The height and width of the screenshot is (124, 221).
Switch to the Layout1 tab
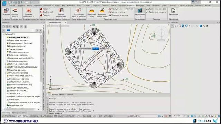tap(62, 94)
